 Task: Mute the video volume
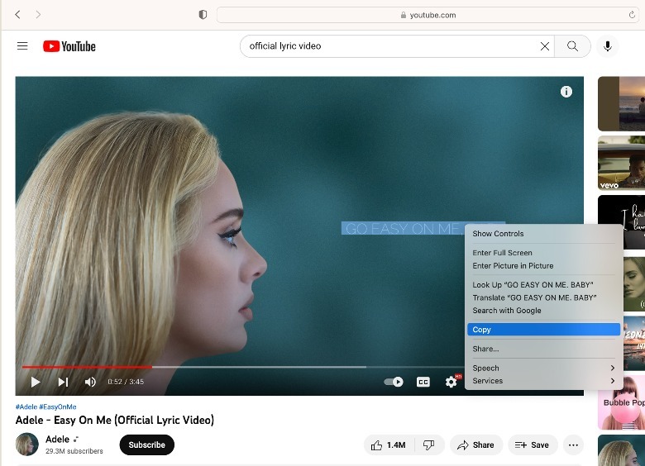(x=90, y=383)
